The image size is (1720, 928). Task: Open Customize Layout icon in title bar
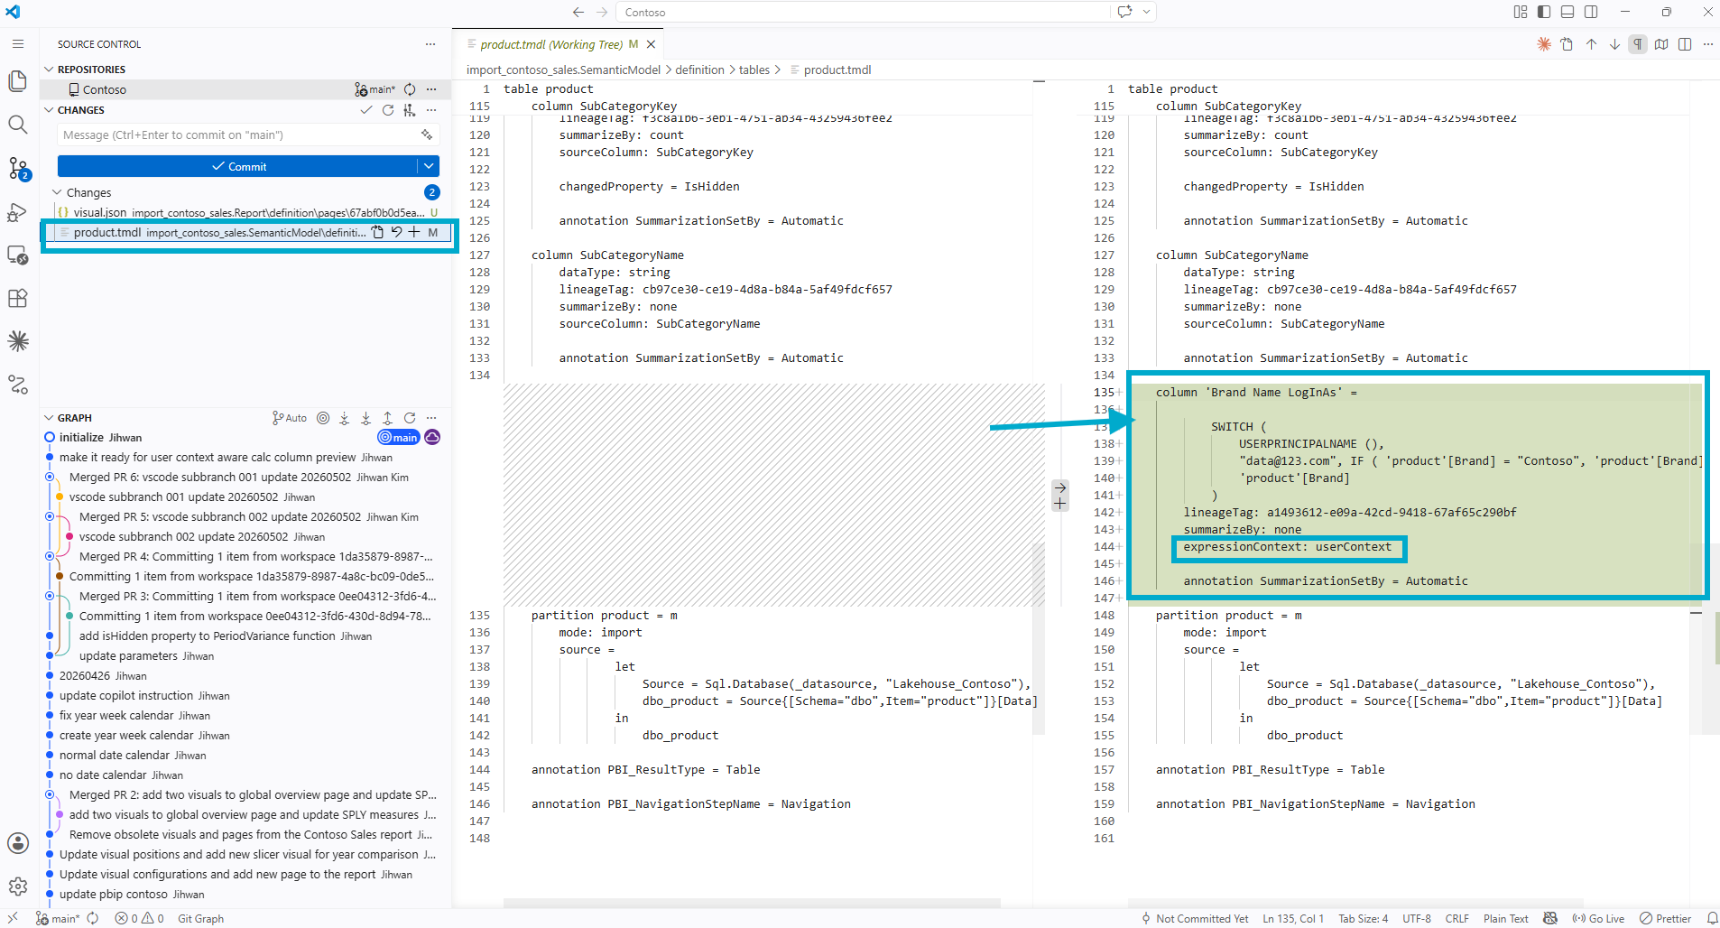(x=1521, y=12)
